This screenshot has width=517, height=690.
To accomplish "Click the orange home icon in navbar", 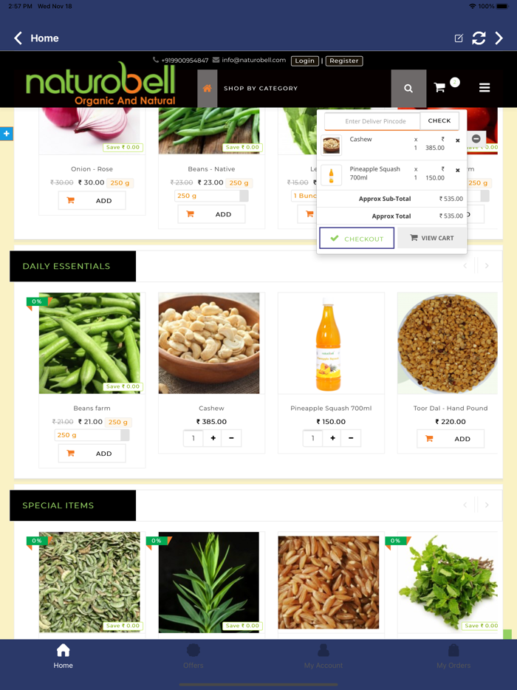I will click(x=208, y=89).
